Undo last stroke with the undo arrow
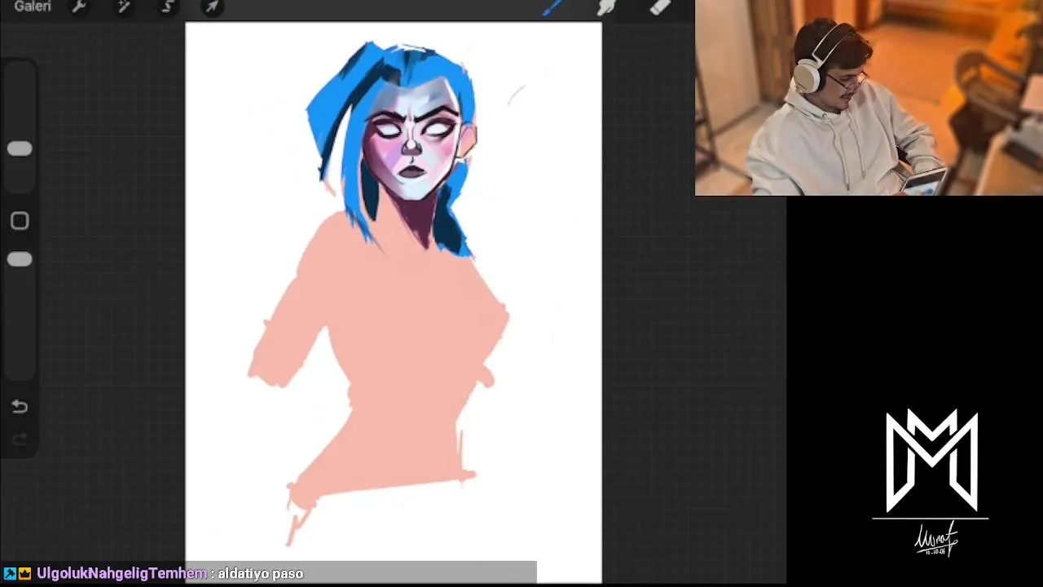The width and height of the screenshot is (1043, 587). pyautogui.click(x=20, y=407)
